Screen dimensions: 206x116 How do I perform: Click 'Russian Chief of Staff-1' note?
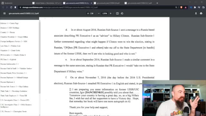pyautogui.click(x=16, y=69)
